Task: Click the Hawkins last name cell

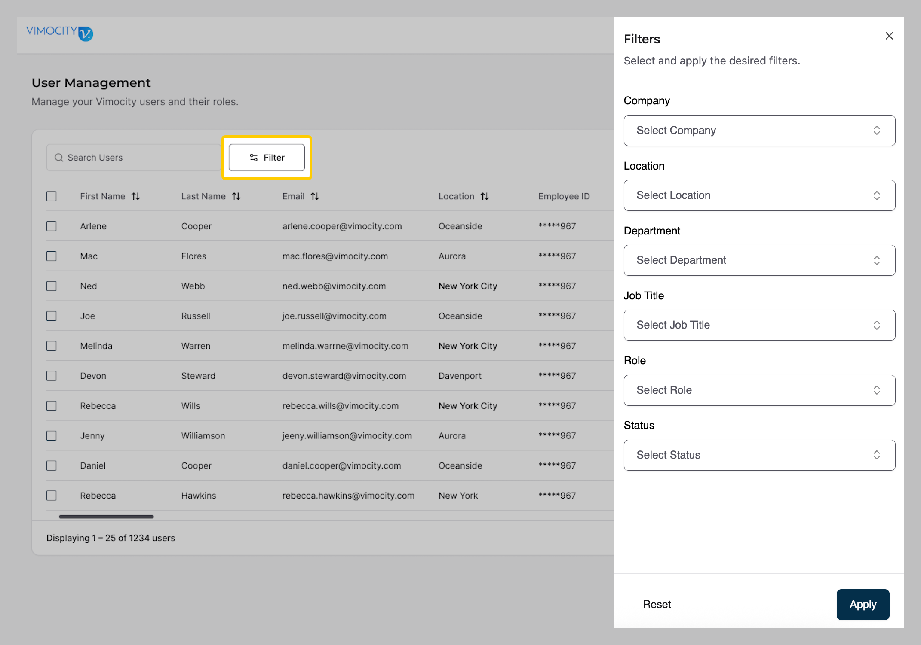Action: [x=199, y=496]
